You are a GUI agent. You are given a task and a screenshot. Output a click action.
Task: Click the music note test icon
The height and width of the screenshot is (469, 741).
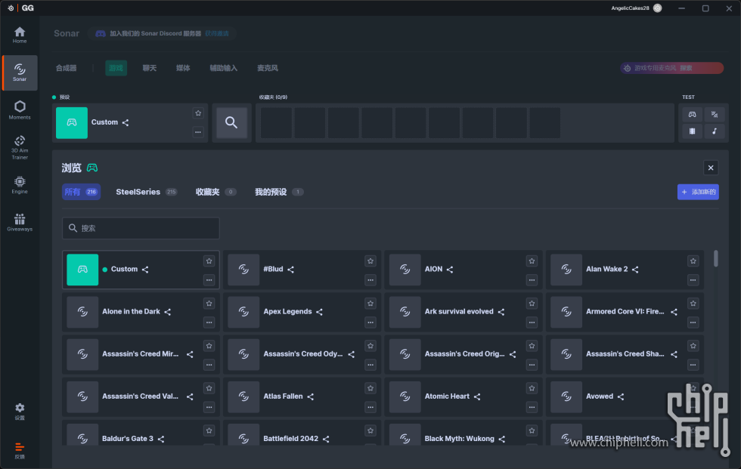coord(714,131)
